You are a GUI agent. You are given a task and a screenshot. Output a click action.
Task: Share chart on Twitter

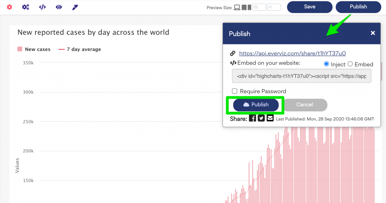coord(261,118)
